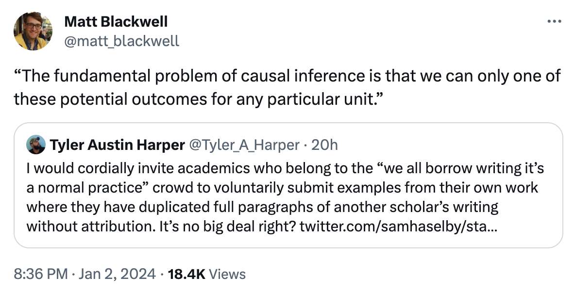This screenshot has width=575, height=293.
Task: Open the @Tyler_A_Harper handle in quoted tweet
Action: pyautogui.click(x=244, y=145)
